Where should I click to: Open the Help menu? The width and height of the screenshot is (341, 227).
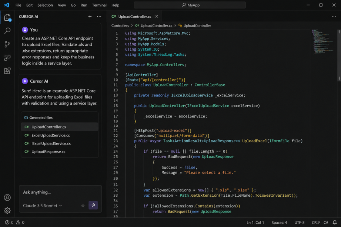point(115,5)
